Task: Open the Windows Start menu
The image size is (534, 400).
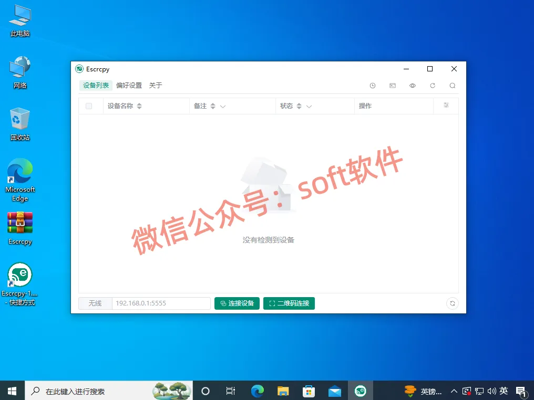Action: (x=12, y=391)
